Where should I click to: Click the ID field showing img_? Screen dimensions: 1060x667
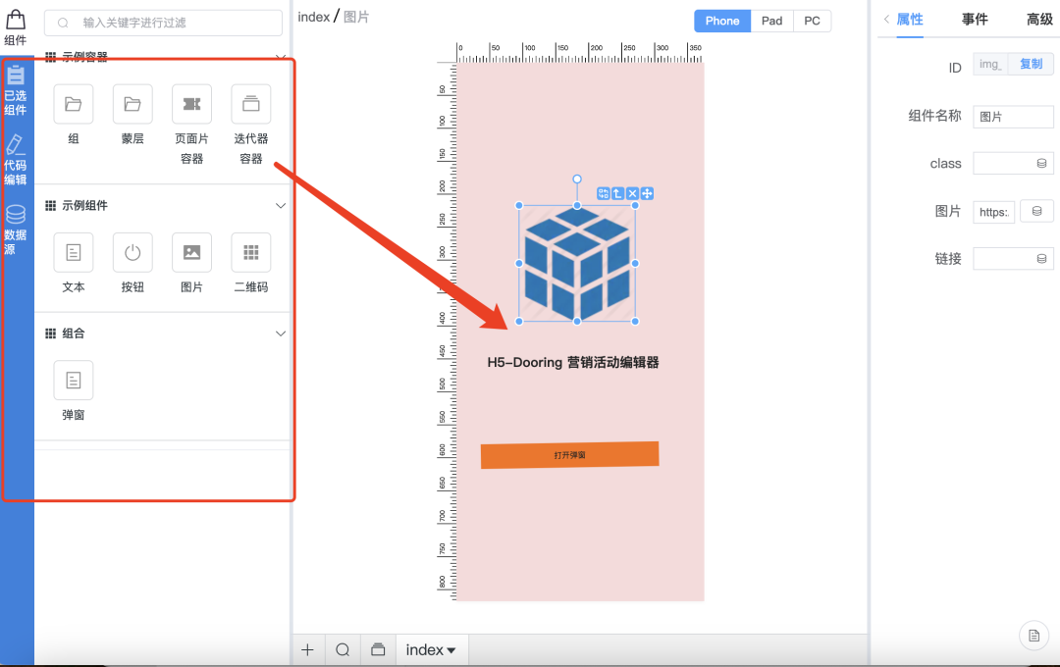(x=990, y=64)
